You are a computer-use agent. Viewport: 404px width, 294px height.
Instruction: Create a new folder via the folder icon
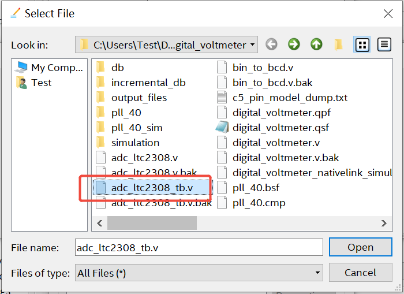pyautogui.click(x=339, y=44)
